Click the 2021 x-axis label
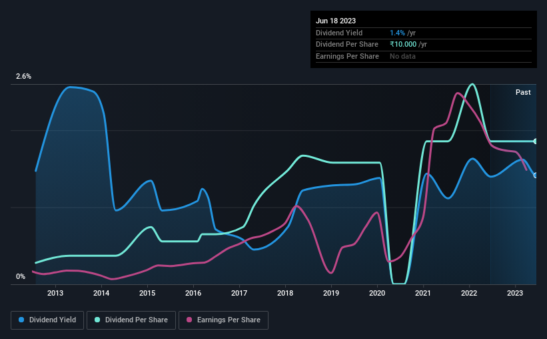The image size is (547, 339). coord(423,293)
